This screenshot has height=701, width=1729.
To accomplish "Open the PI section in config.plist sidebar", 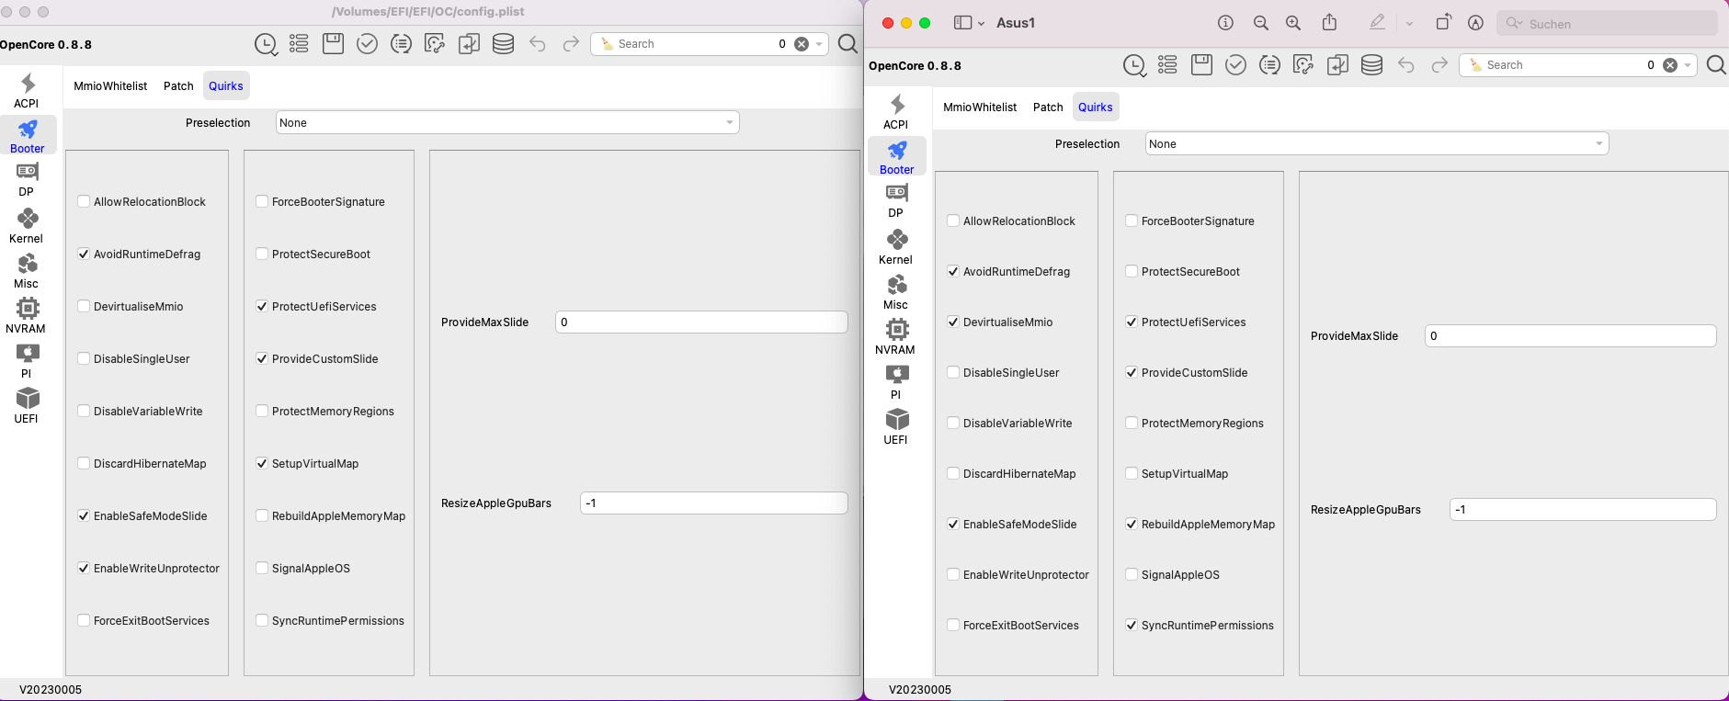I will (x=27, y=361).
